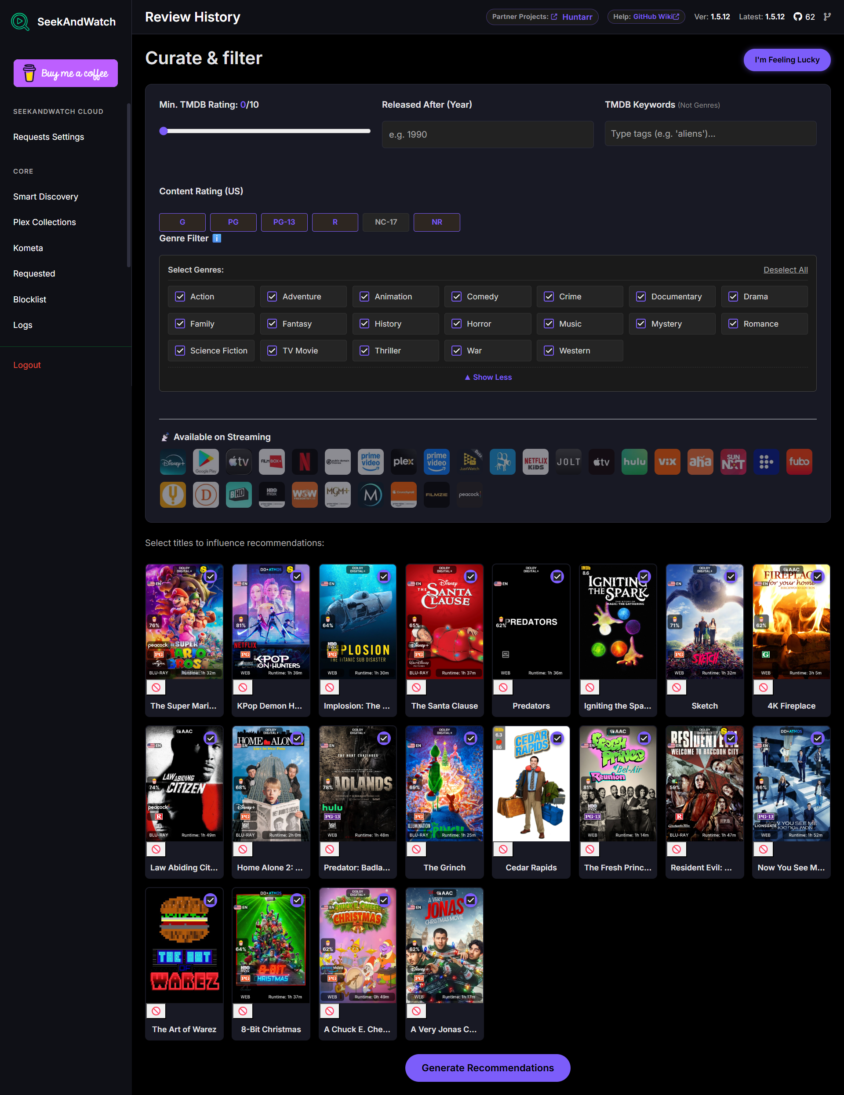Select the JustWatch TV beta icon

coord(469,462)
